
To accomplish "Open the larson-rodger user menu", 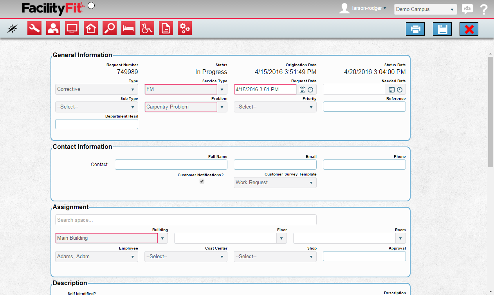I will click(369, 8).
